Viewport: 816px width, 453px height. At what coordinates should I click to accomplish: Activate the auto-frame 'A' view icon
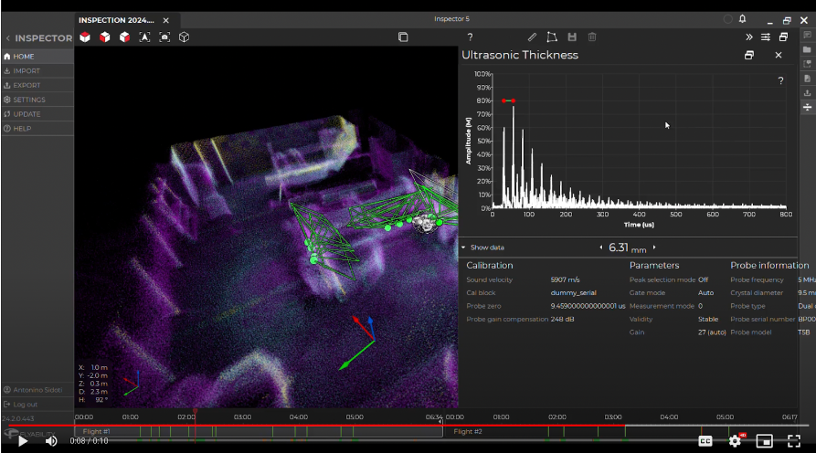144,37
